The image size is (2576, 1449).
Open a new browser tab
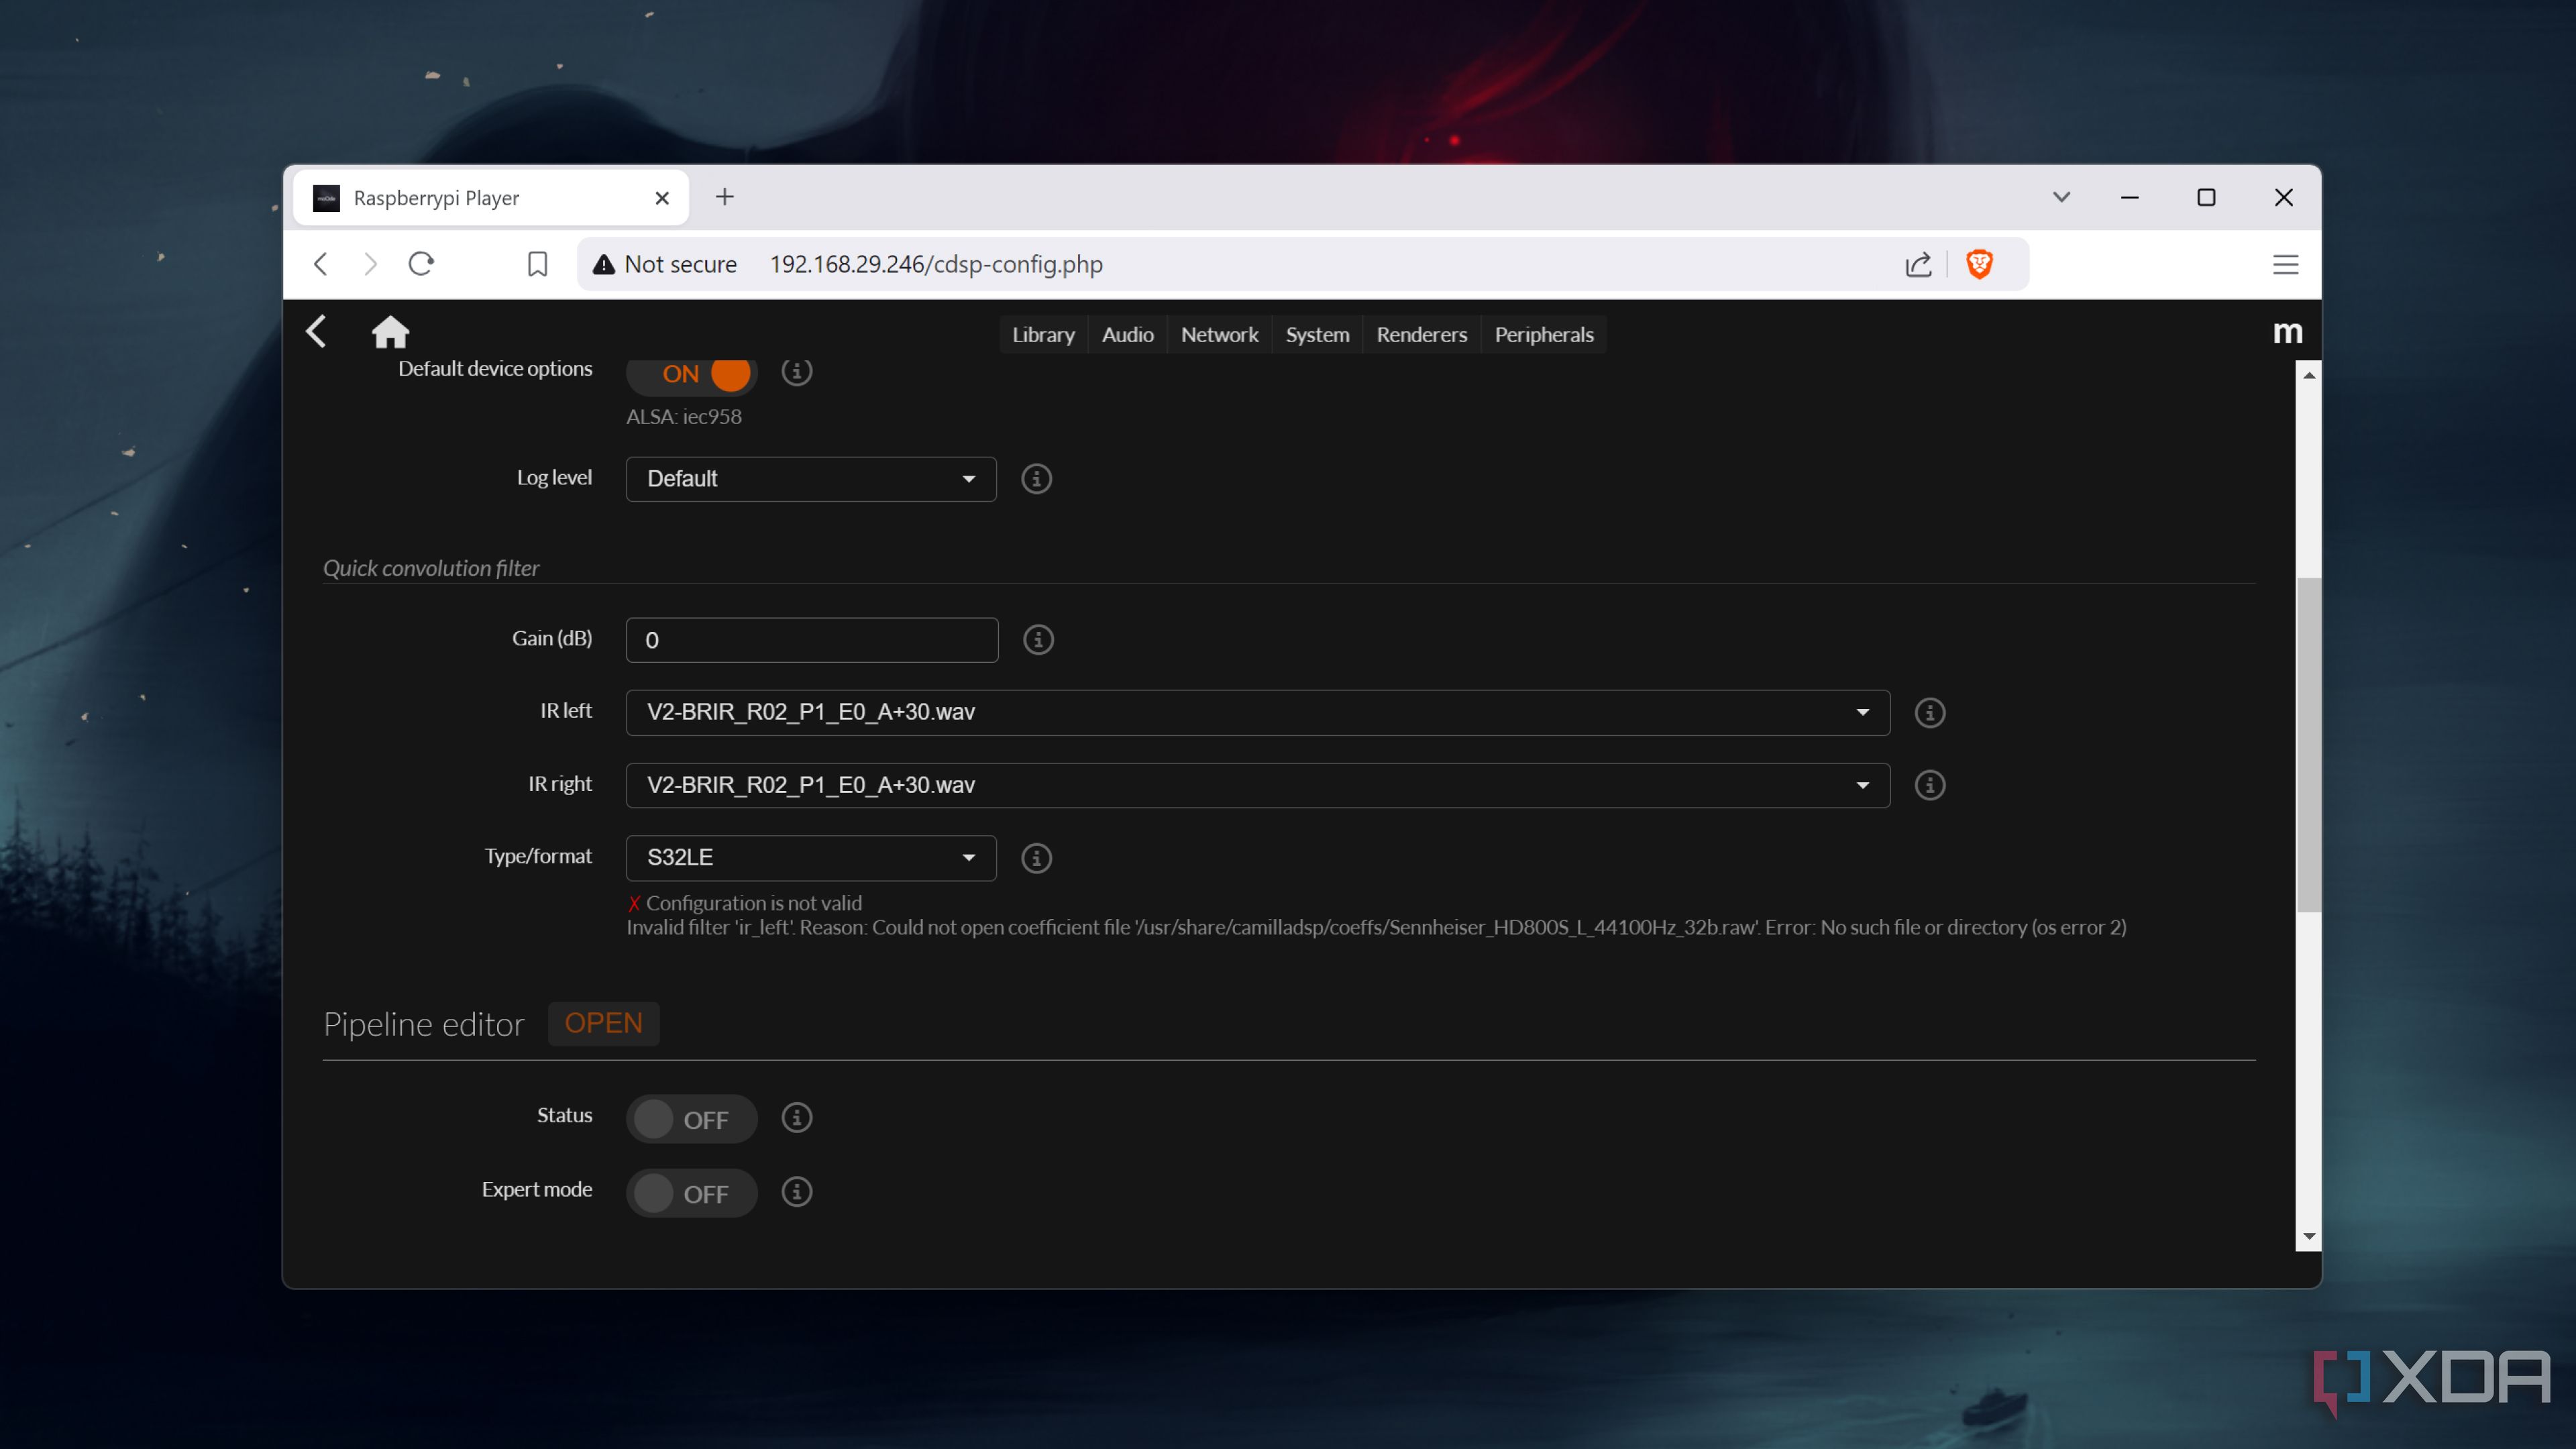tap(725, 197)
